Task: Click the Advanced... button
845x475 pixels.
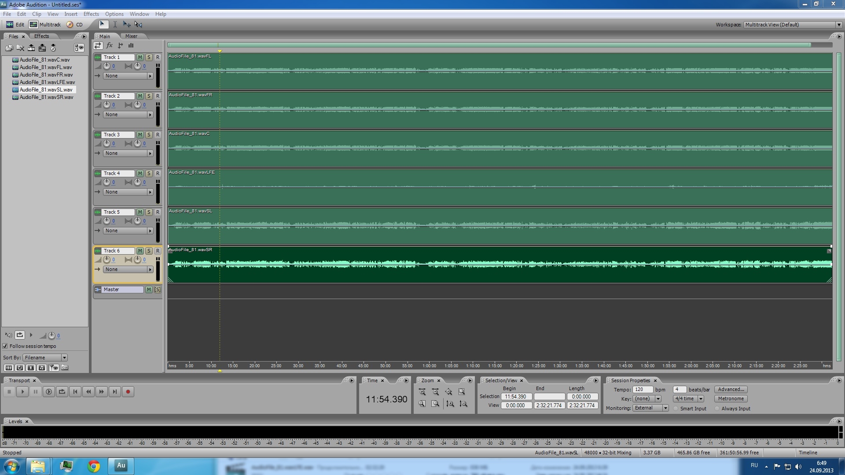Action: click(731, 389)
